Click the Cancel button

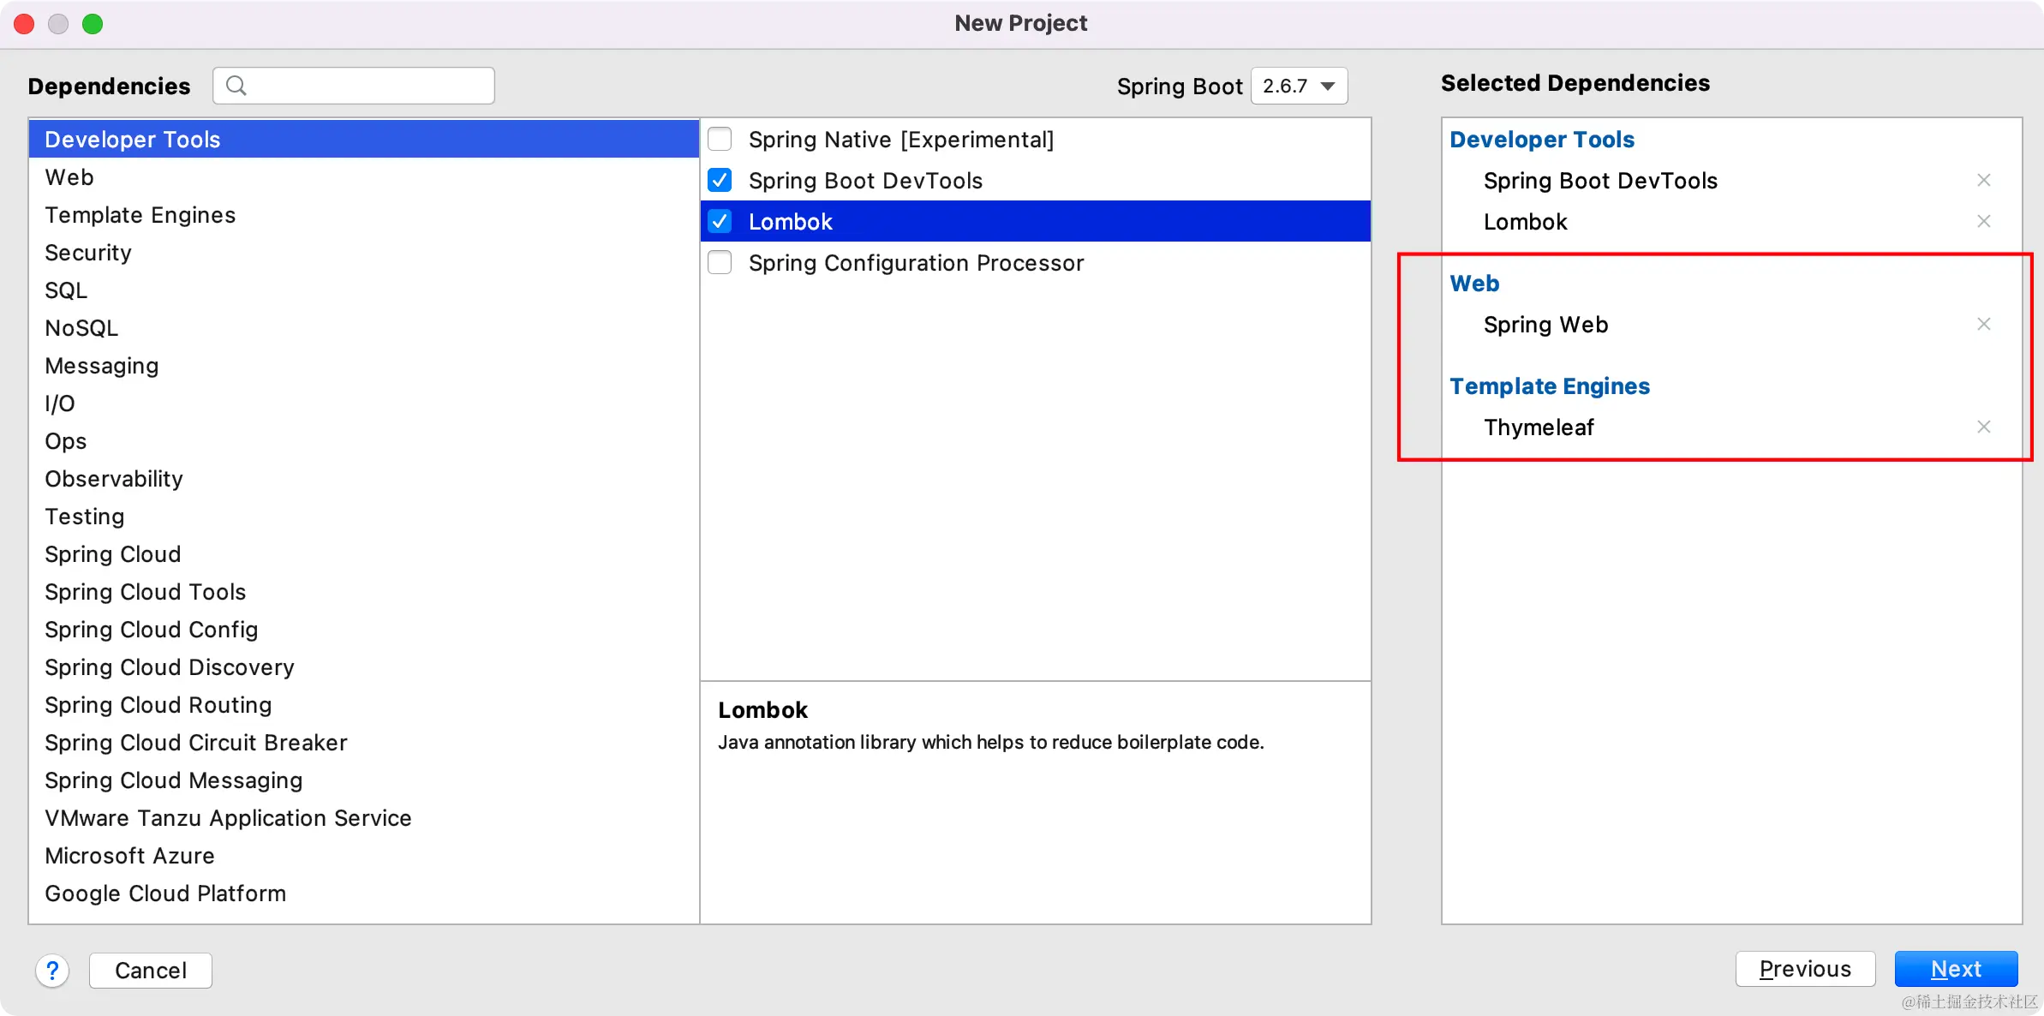coord(151,971)
